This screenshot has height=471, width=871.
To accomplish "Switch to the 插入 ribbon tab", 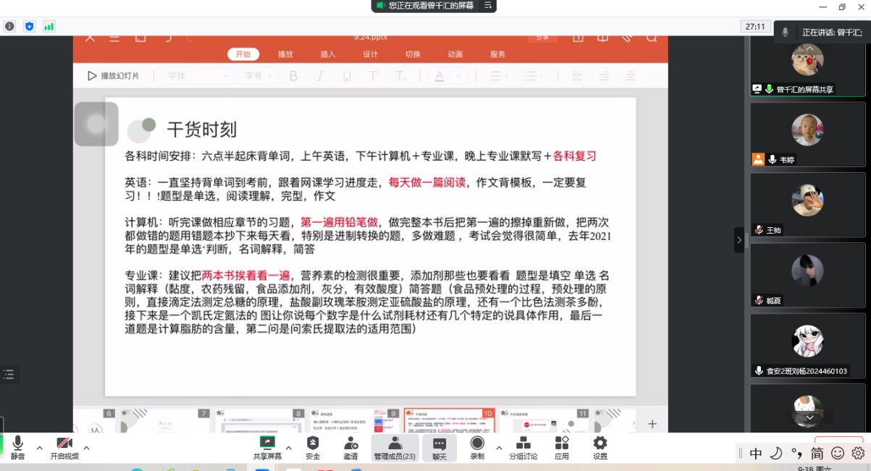I will (x=328, y=54).
